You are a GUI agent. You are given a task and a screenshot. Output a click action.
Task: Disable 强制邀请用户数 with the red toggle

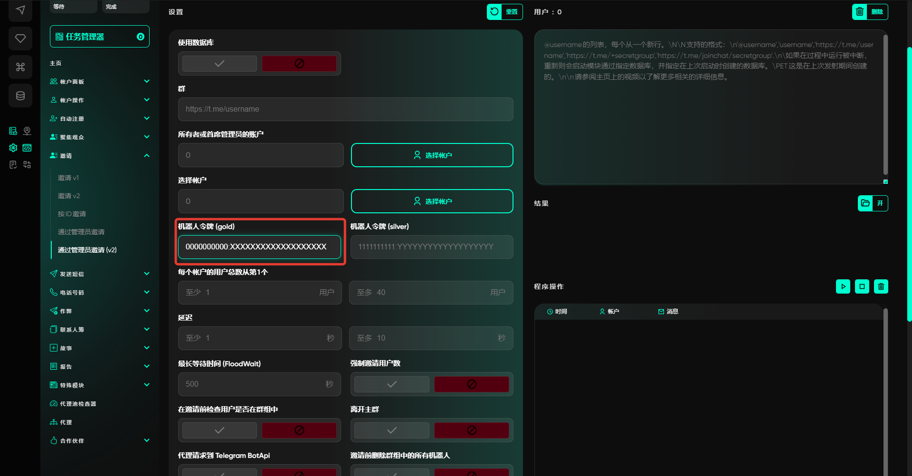coord(471,384)
